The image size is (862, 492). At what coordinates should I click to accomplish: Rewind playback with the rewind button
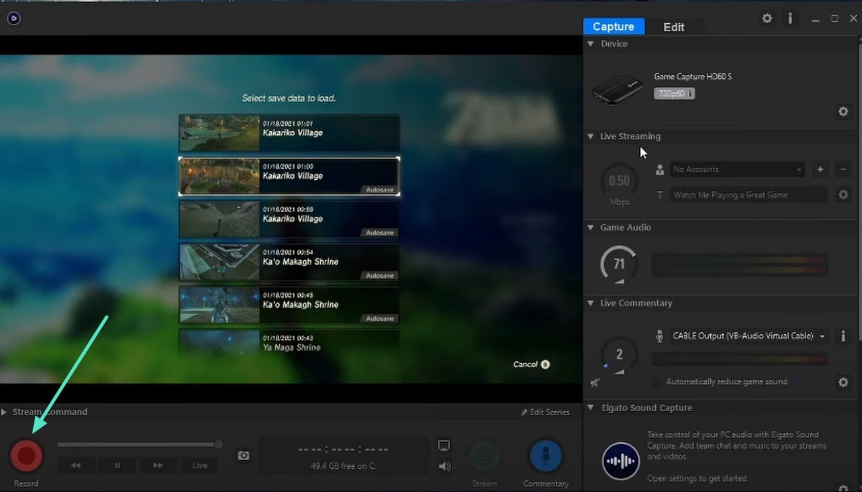(x=76, y=465)
